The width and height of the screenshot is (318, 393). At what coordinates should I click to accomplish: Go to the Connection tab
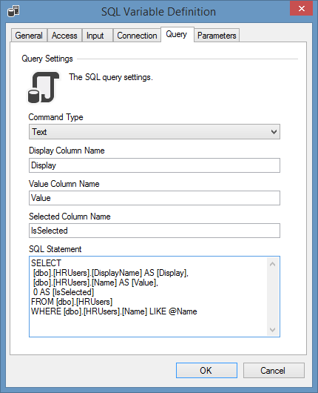(x=137, y=36)
